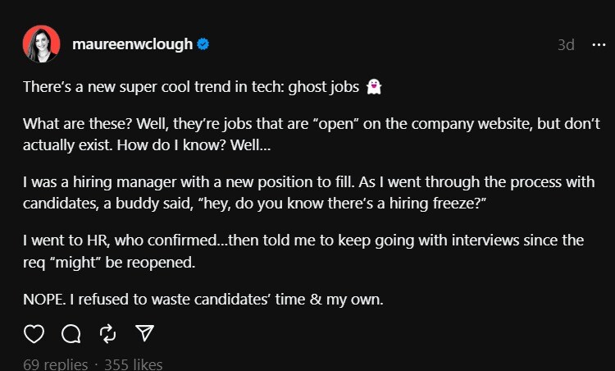Like the post with the heart icon

tap(34, 333)
